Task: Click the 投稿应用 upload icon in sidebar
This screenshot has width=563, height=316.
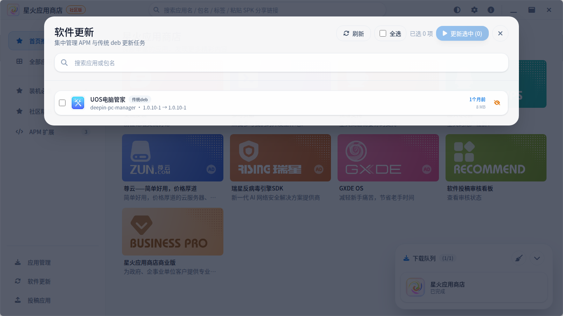Action: pos(18,300)
